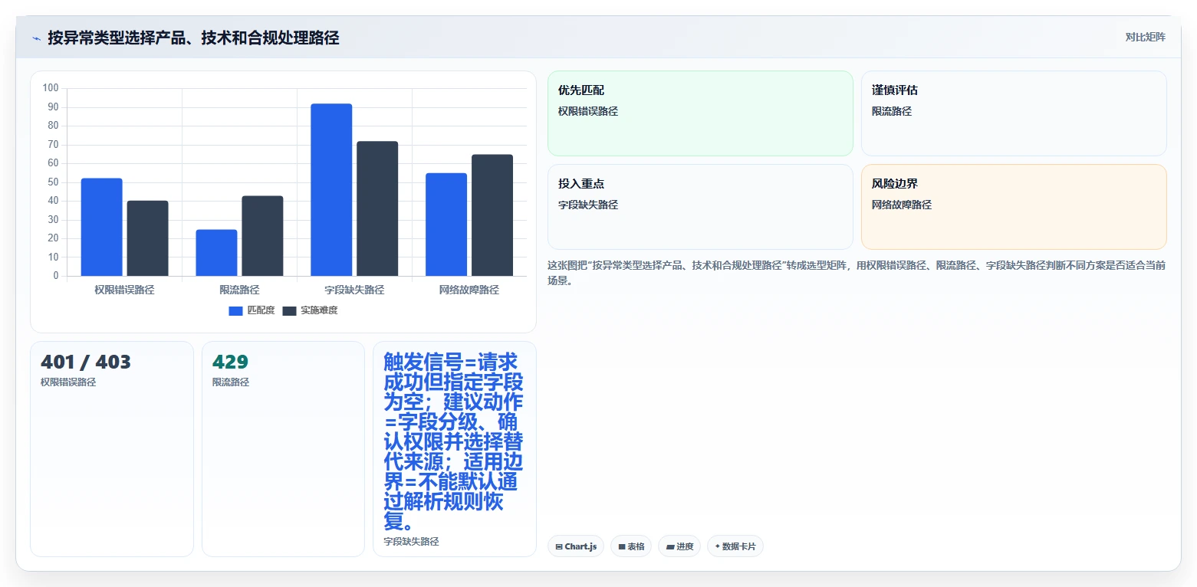Click the summary paragraph starting 这张图把
This screenshot has width=1197, height=587.
pos(857,273)
